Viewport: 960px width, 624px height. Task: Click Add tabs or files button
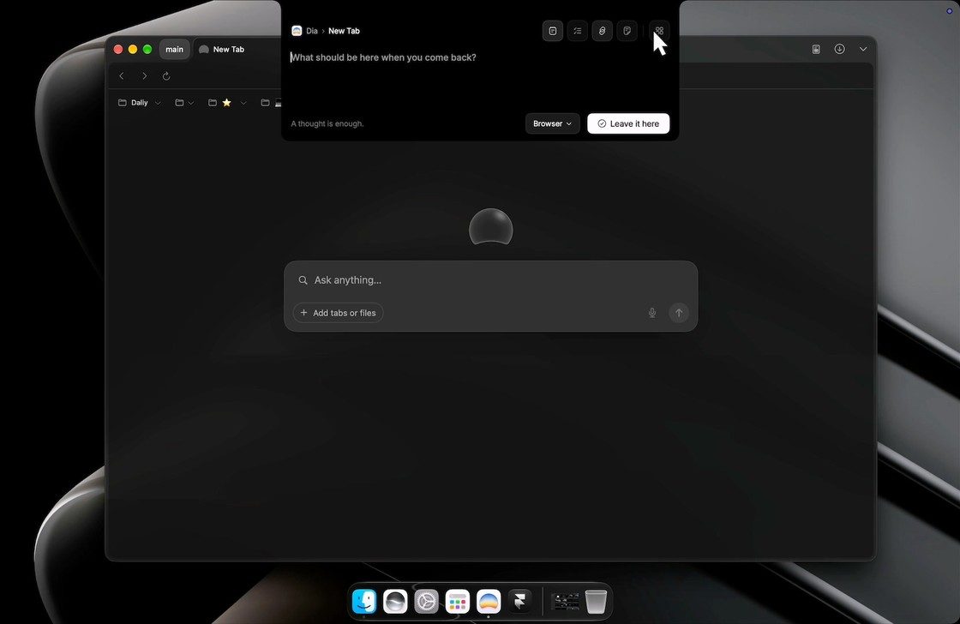338,313
